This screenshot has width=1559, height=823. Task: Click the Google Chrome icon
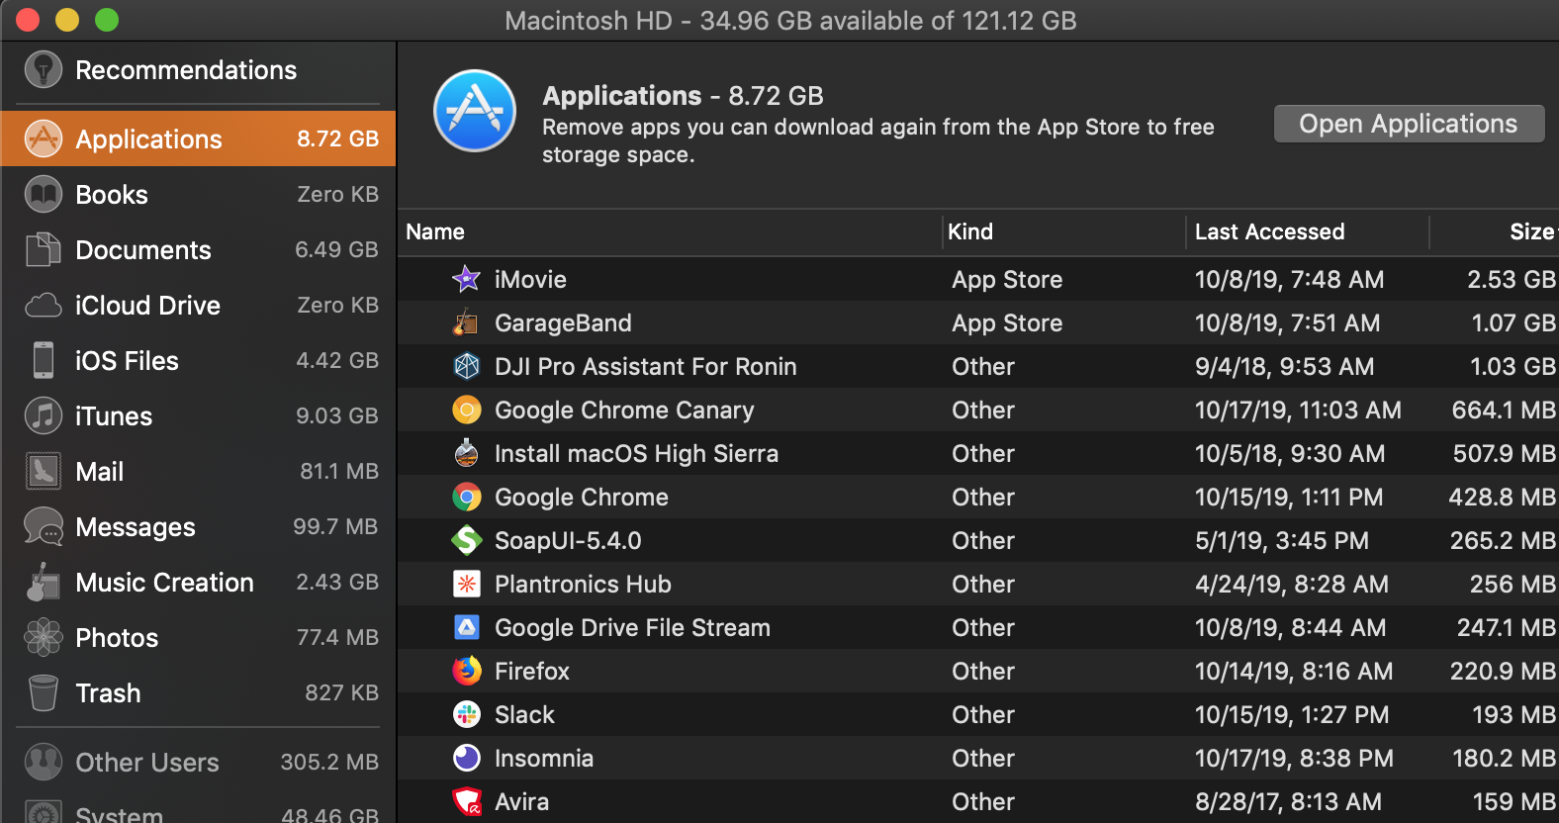(x=466, y=497)
